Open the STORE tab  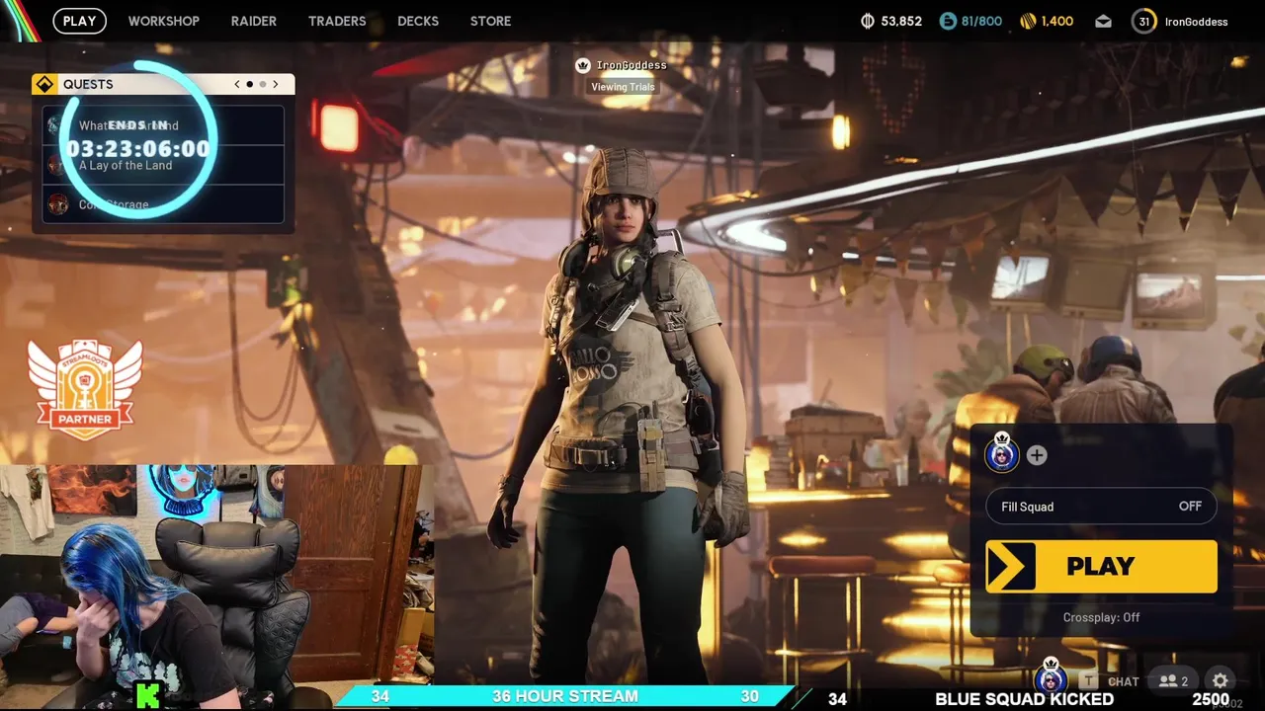(491, 21)
